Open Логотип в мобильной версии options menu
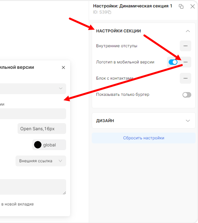198x223 pixels. pos(185,62)
